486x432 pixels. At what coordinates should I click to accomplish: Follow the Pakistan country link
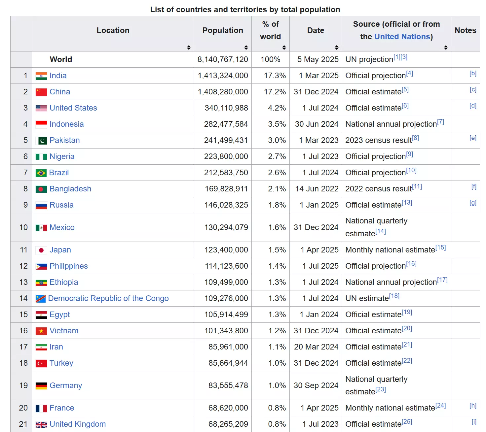[x=65, y=140]
